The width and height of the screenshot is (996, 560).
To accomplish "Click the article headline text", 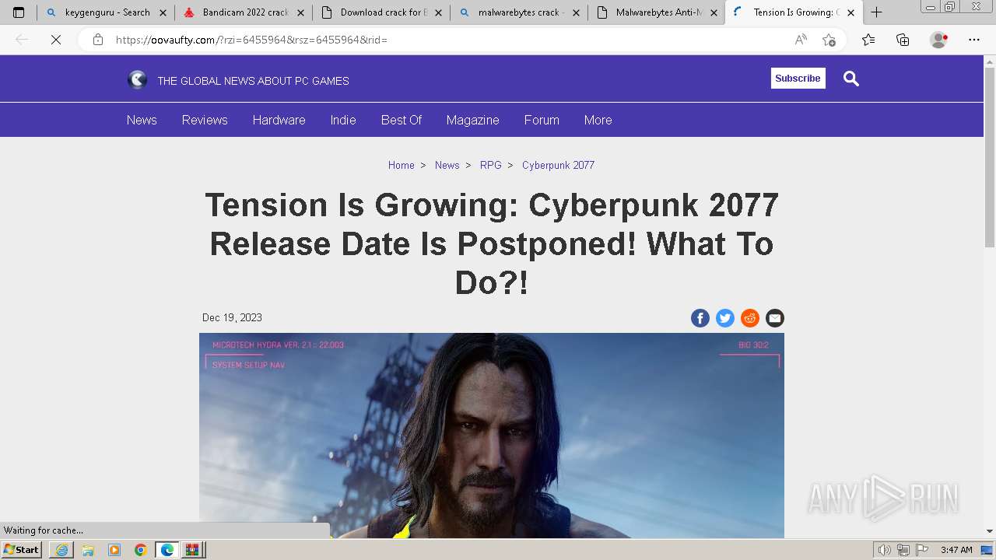I will [x=492, y=243].
